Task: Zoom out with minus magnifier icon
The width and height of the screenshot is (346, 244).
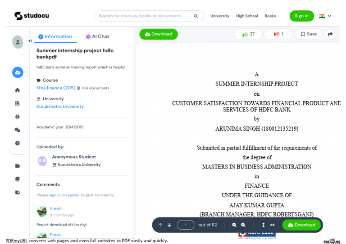Action: pyautogui.click(x=234, y=225)
